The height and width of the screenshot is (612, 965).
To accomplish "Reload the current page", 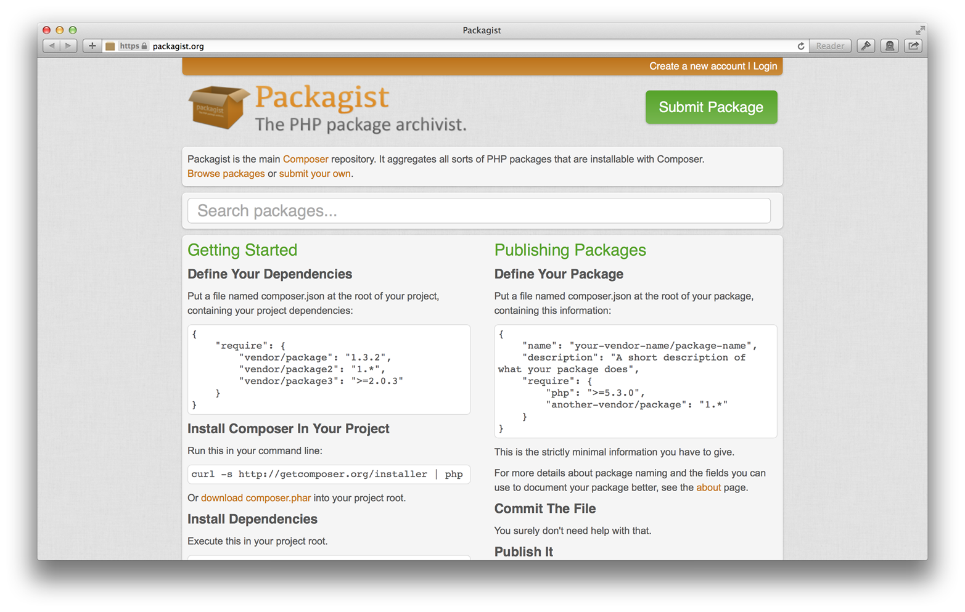I will coord(800,46).
